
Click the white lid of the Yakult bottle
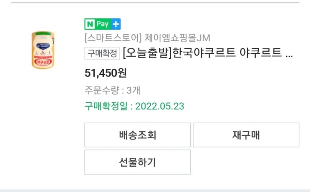(x=42, y=34)
